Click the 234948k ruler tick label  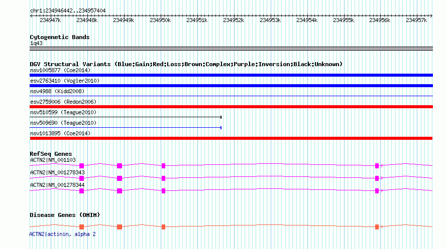[87, 20]
